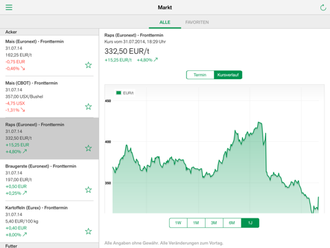Favorite Mais (Euronext) with star
This screenshot has width=330, height=248.
tap(89, 65)
